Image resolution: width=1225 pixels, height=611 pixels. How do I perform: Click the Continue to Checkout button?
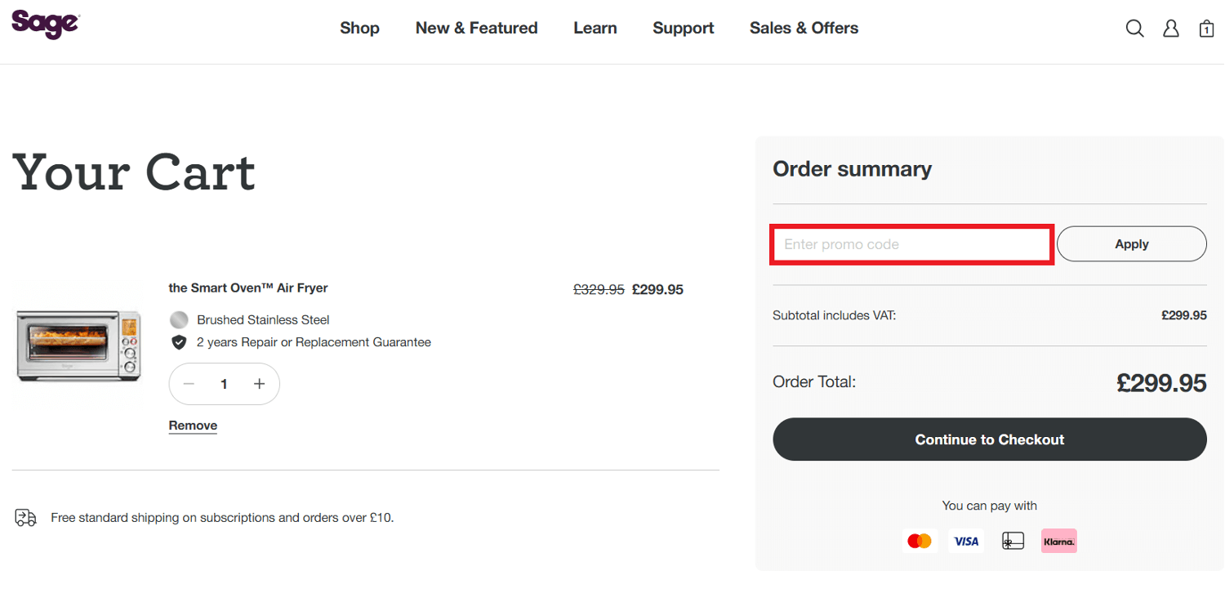989,439
